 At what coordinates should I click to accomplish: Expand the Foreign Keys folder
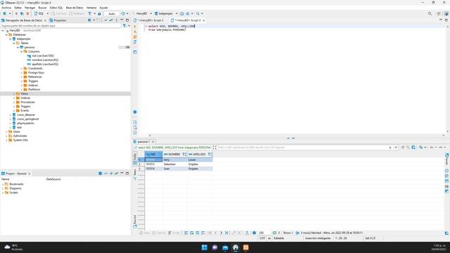[22, 72]
